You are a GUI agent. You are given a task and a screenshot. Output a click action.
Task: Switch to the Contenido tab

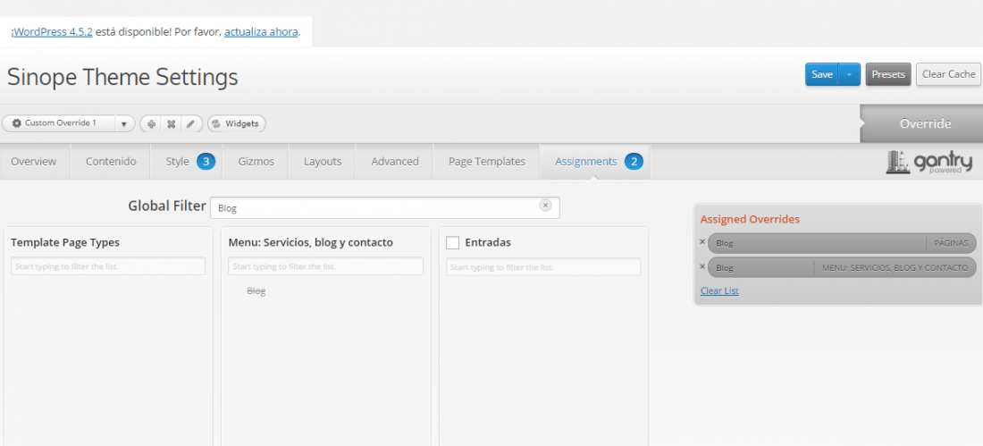click(x=111, y=162)
